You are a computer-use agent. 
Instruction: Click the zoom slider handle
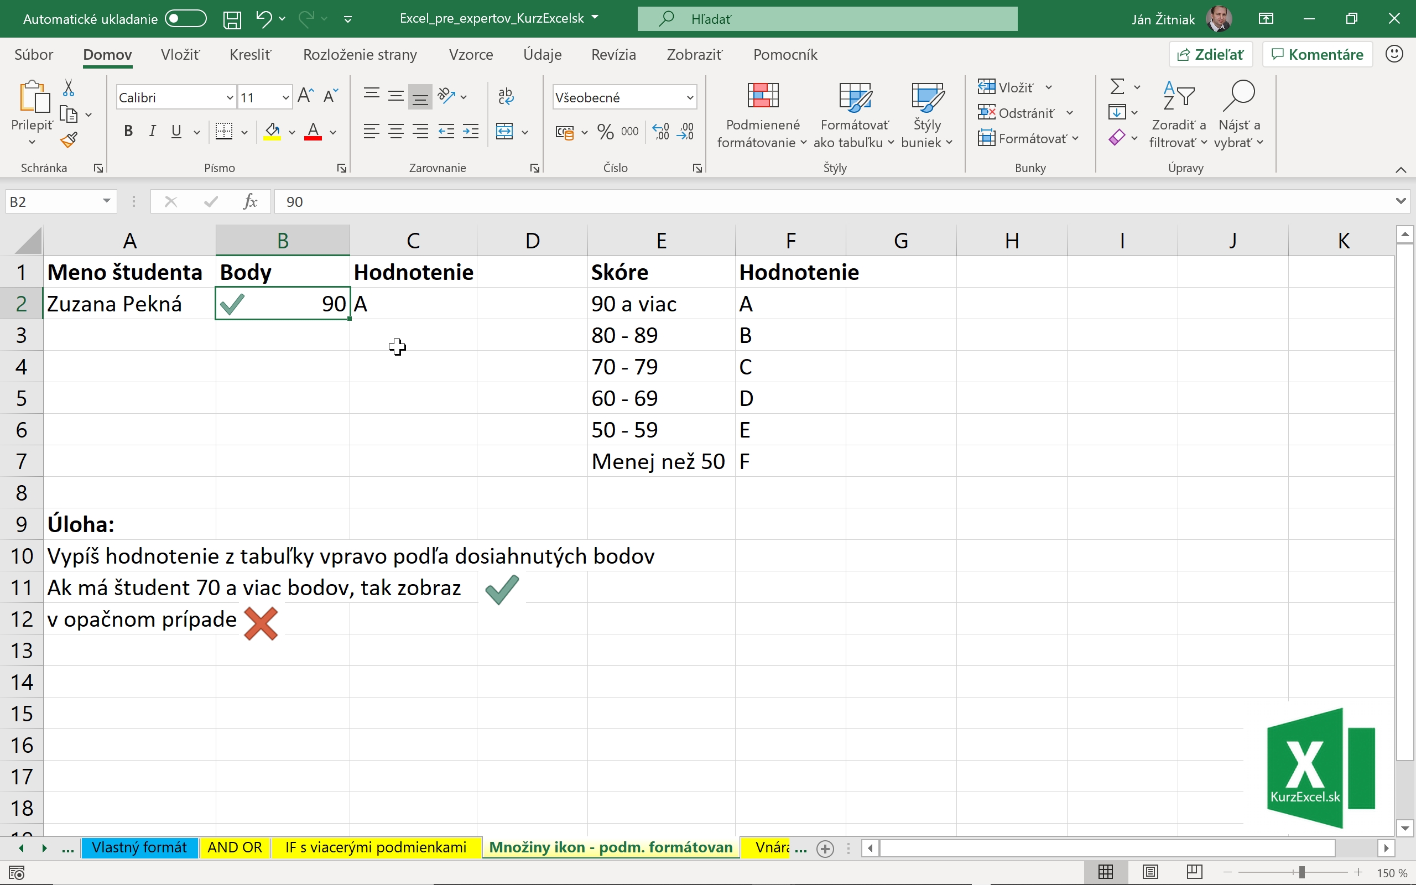pos(1302,873)
